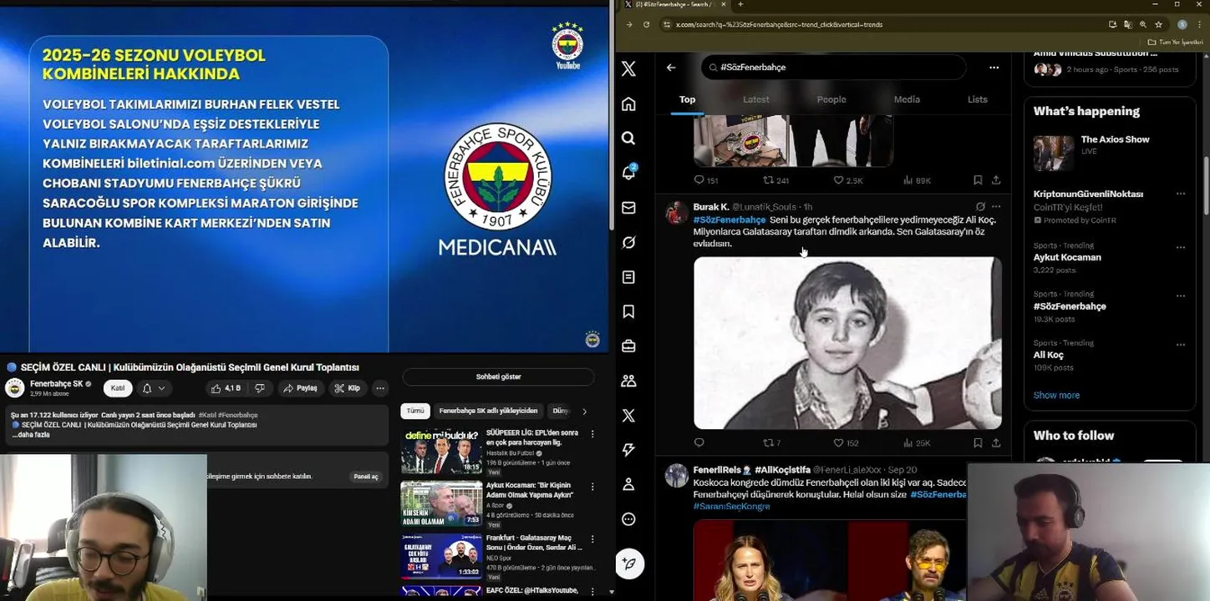The height and width of the screenshot is (601, 1210).
Task: Open Grok explain icon on Burak K.'s post
Action: 979,206
